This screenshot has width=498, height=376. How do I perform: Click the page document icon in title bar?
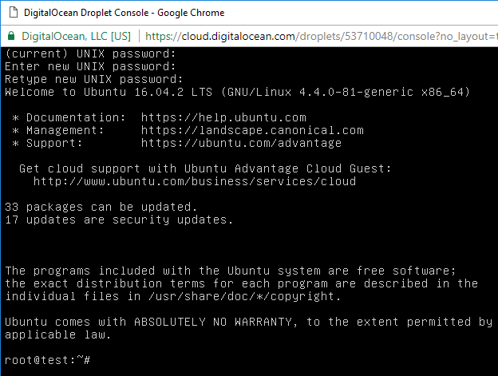click(14, 13)
